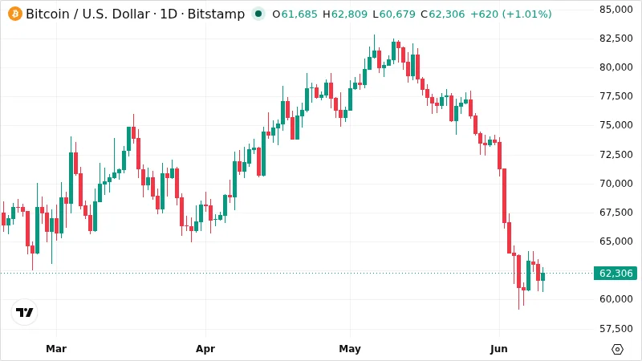Click the 75,000 price axis label
Image resolution: width=642 pixels, height=361 pixels.
[616, 125]
